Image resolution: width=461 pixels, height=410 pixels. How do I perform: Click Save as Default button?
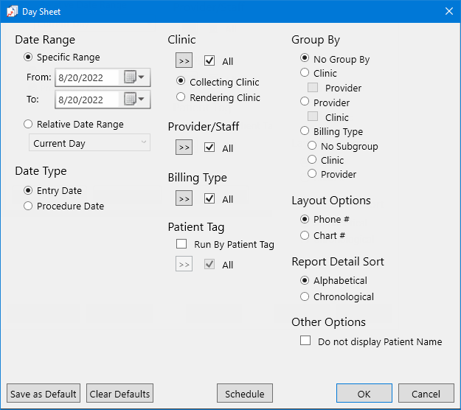(44, 393)
